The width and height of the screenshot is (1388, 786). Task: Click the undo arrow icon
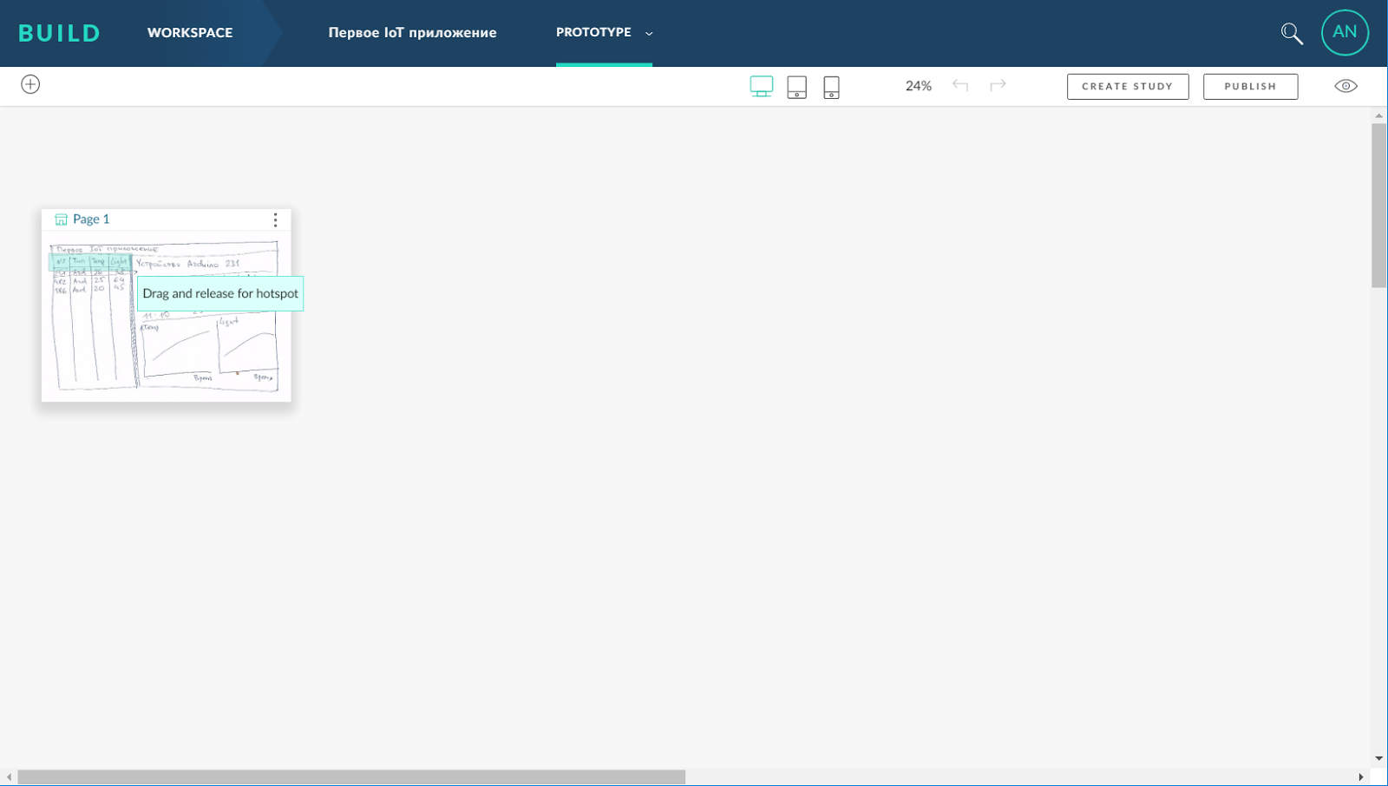(960, 85)
